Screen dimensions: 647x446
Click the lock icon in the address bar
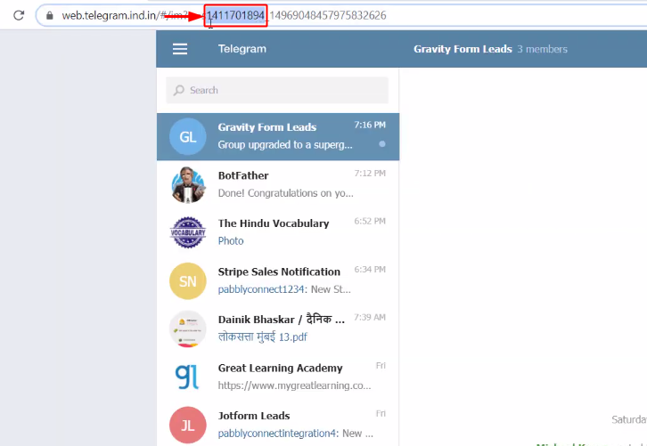pos(50,16)
